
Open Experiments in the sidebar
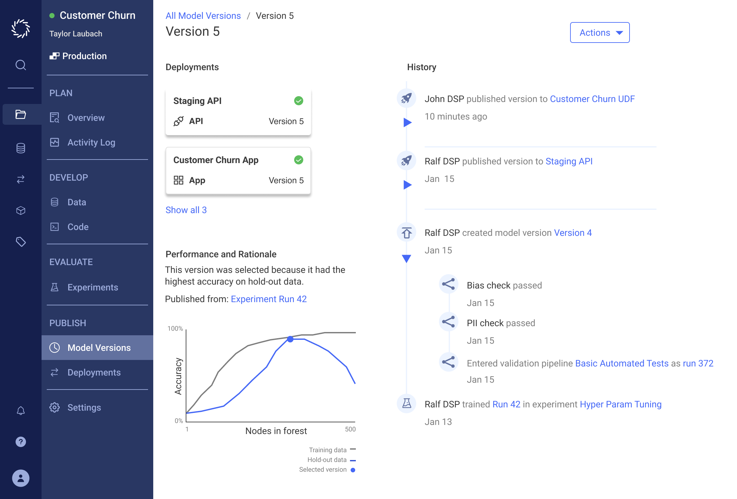[x=93, y=287]
